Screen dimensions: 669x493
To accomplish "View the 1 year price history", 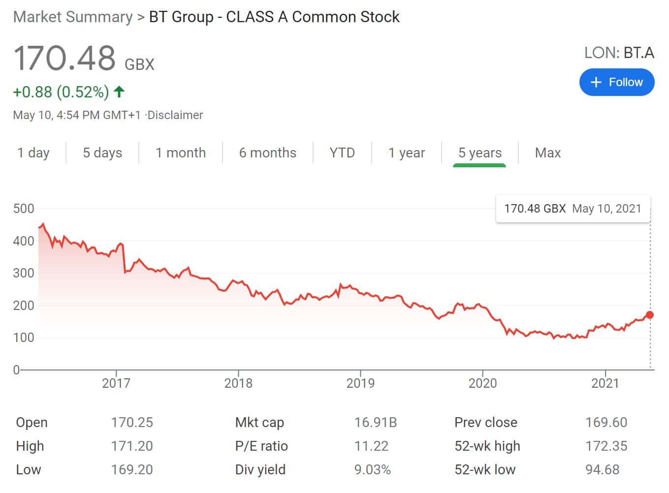I will point(407,153).
